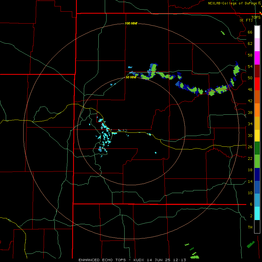Click the '22' legend value
This screenshot has width=262, height=262.
[x=250, y=158]
